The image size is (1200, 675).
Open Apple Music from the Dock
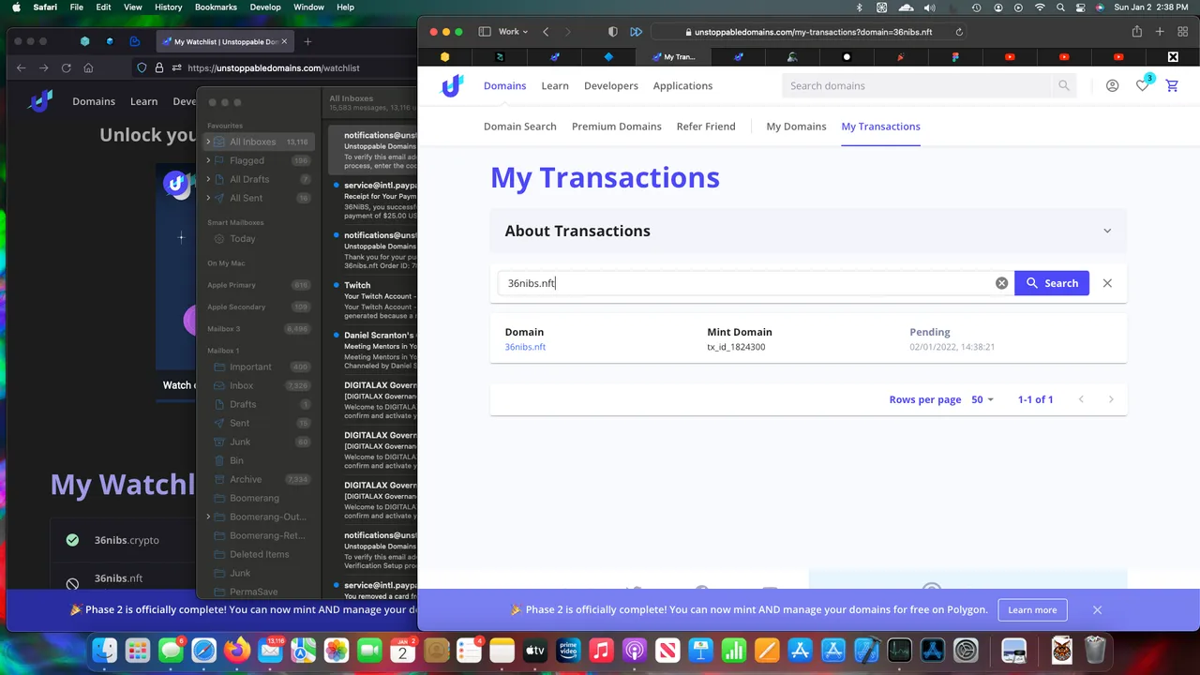(x=601, y=650)
